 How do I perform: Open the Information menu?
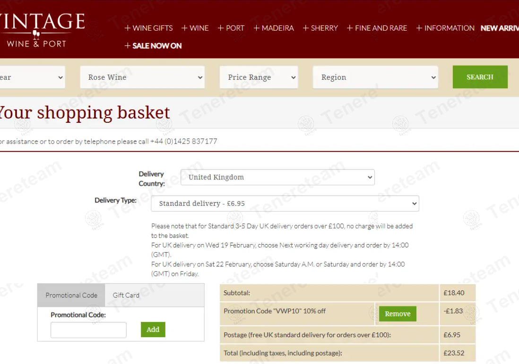tap(445, 28)
